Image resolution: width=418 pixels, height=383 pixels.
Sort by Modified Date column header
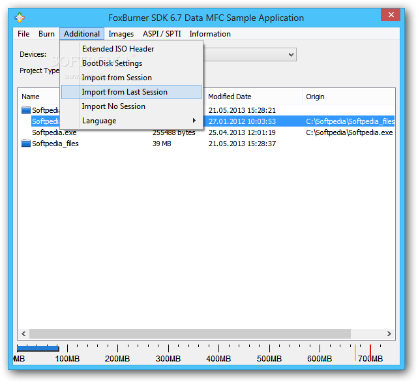(x=230, y=97)
